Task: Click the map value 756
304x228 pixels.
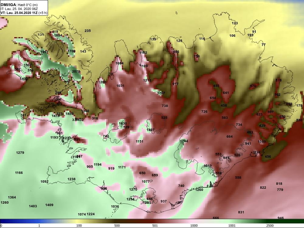Action: 197,56
